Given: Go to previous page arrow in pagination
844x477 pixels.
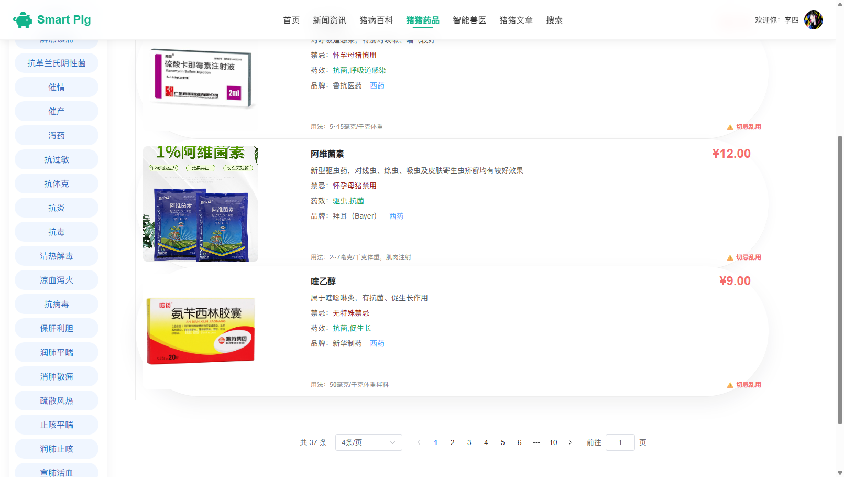Looking at the screenshot, I should 419,442.
